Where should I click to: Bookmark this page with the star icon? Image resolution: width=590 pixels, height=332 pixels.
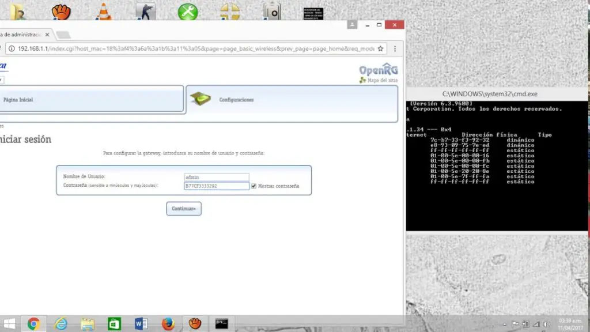pos(381,49)
